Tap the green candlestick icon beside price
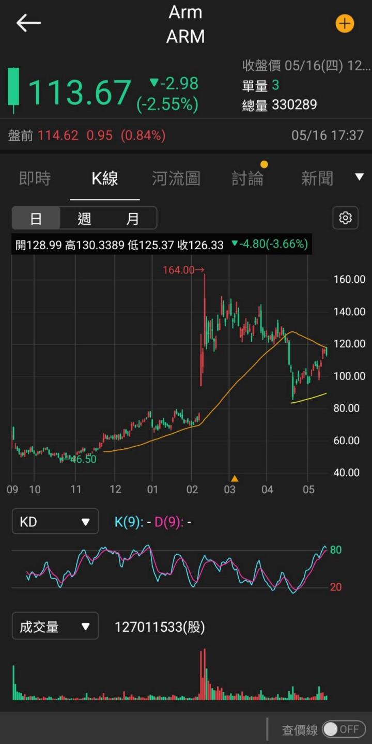Screen dimensions: 372x744 tap(14, 90)
